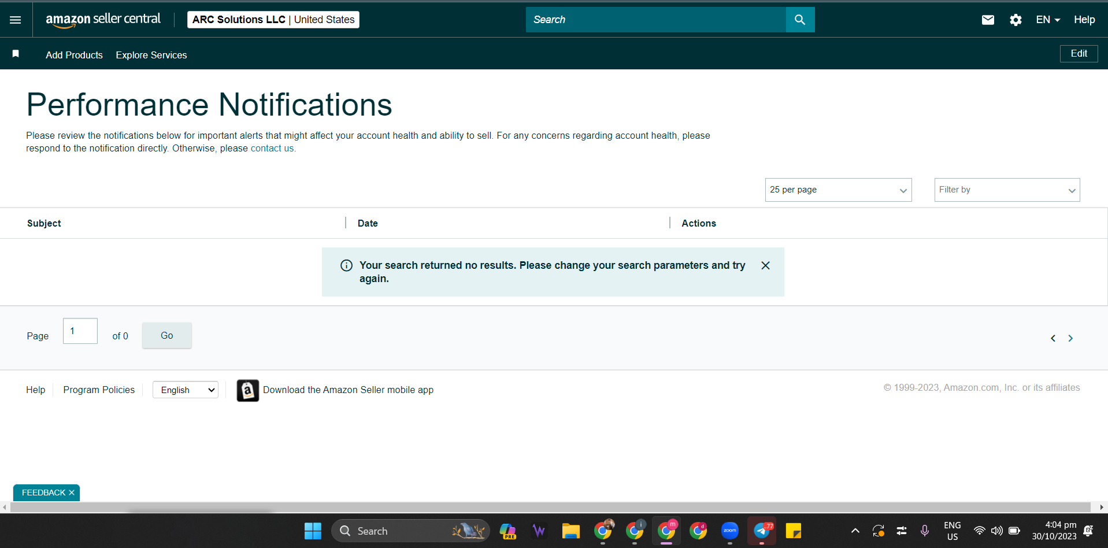This screenshot has height=548, width=1108.
Task: Expand the Filter by dropdown
Action: (1007, 190)
